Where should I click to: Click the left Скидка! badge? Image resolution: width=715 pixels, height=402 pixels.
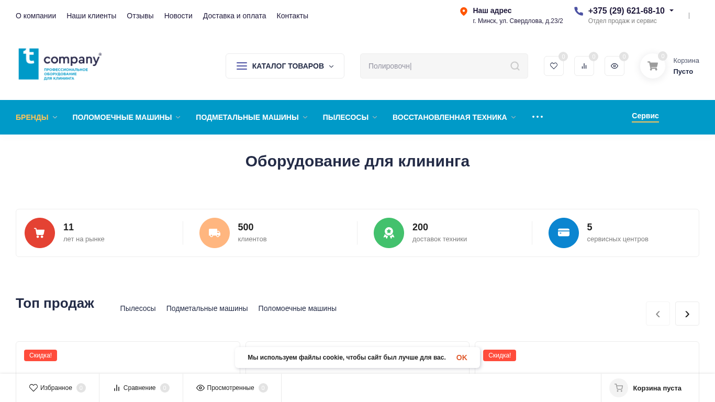click(40, 355)
